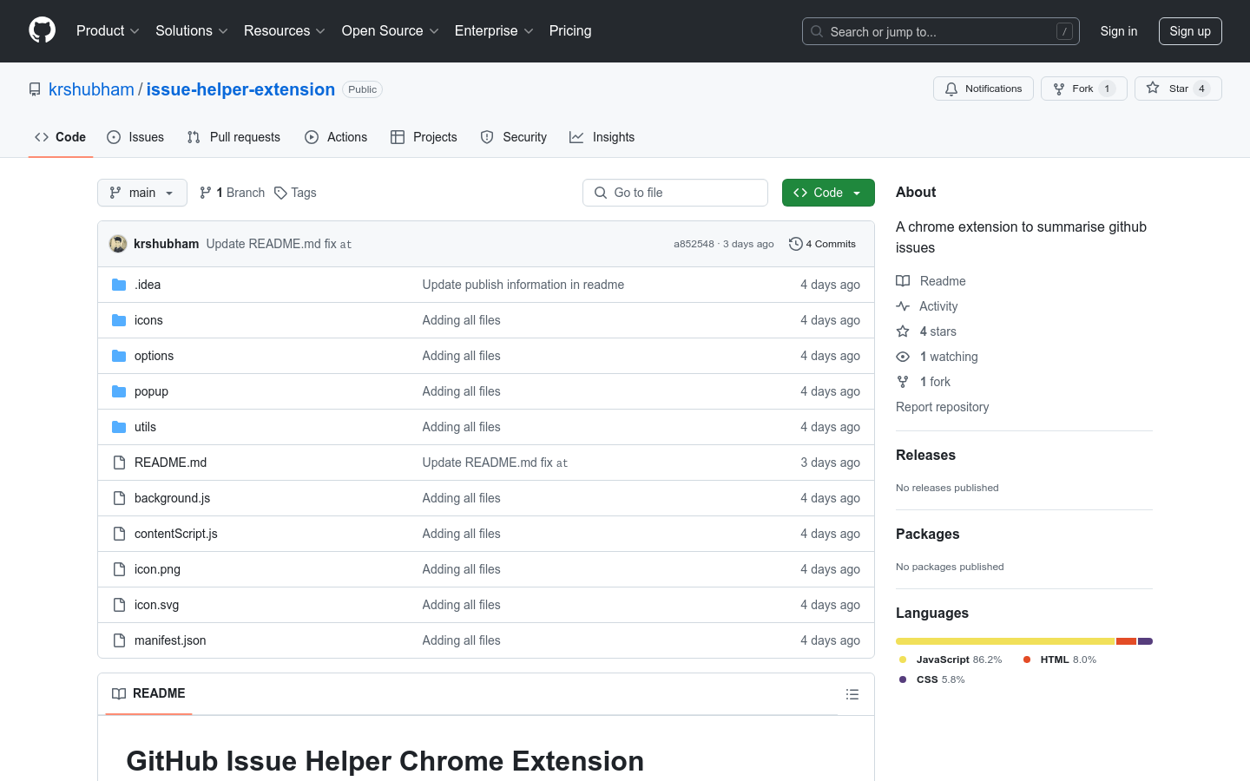Switch to the Pull requests tab
Screen dimensions: 1250x781
click(234, 137)
